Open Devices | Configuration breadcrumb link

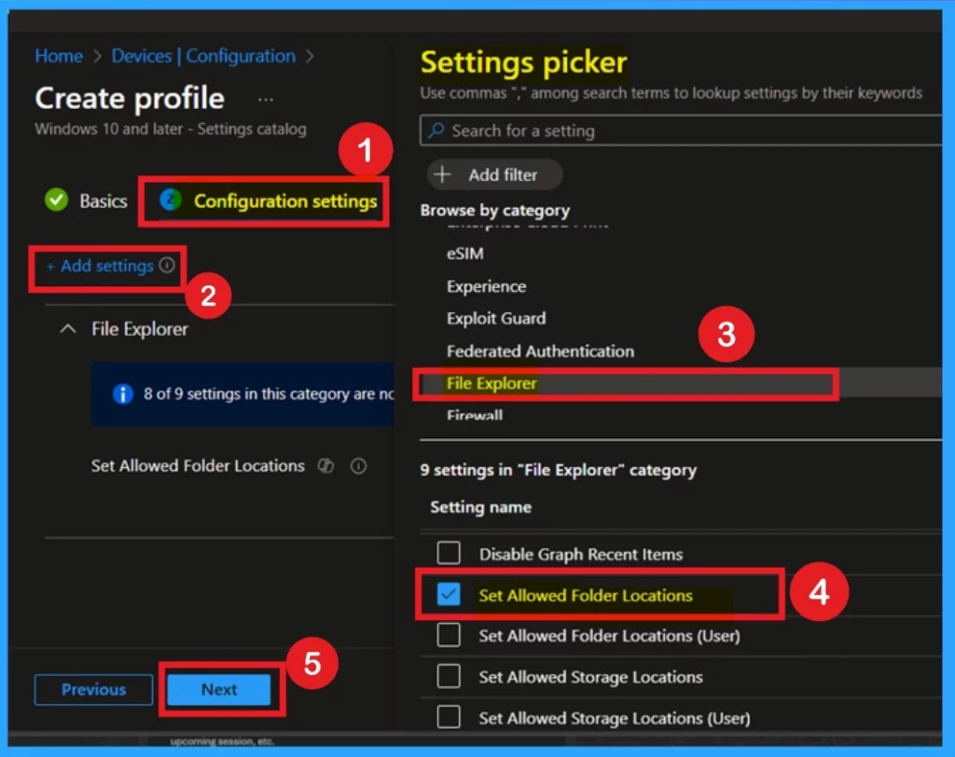[203, 56]
